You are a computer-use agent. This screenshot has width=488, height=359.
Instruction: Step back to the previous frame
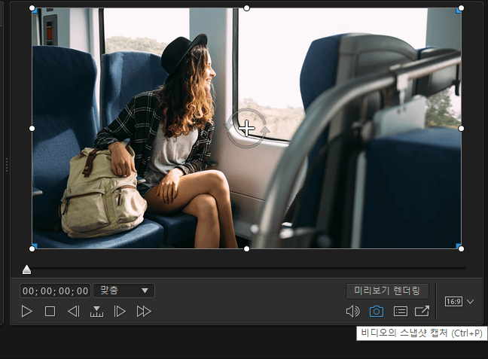pos(74,312)
